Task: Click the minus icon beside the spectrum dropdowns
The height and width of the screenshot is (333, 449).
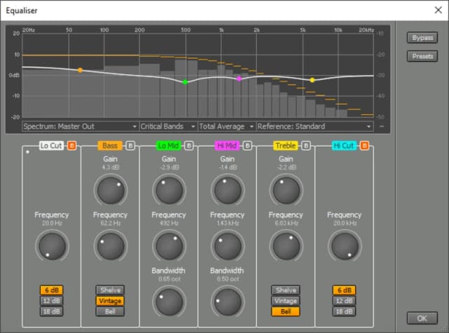Action: [x=382, y=126]
